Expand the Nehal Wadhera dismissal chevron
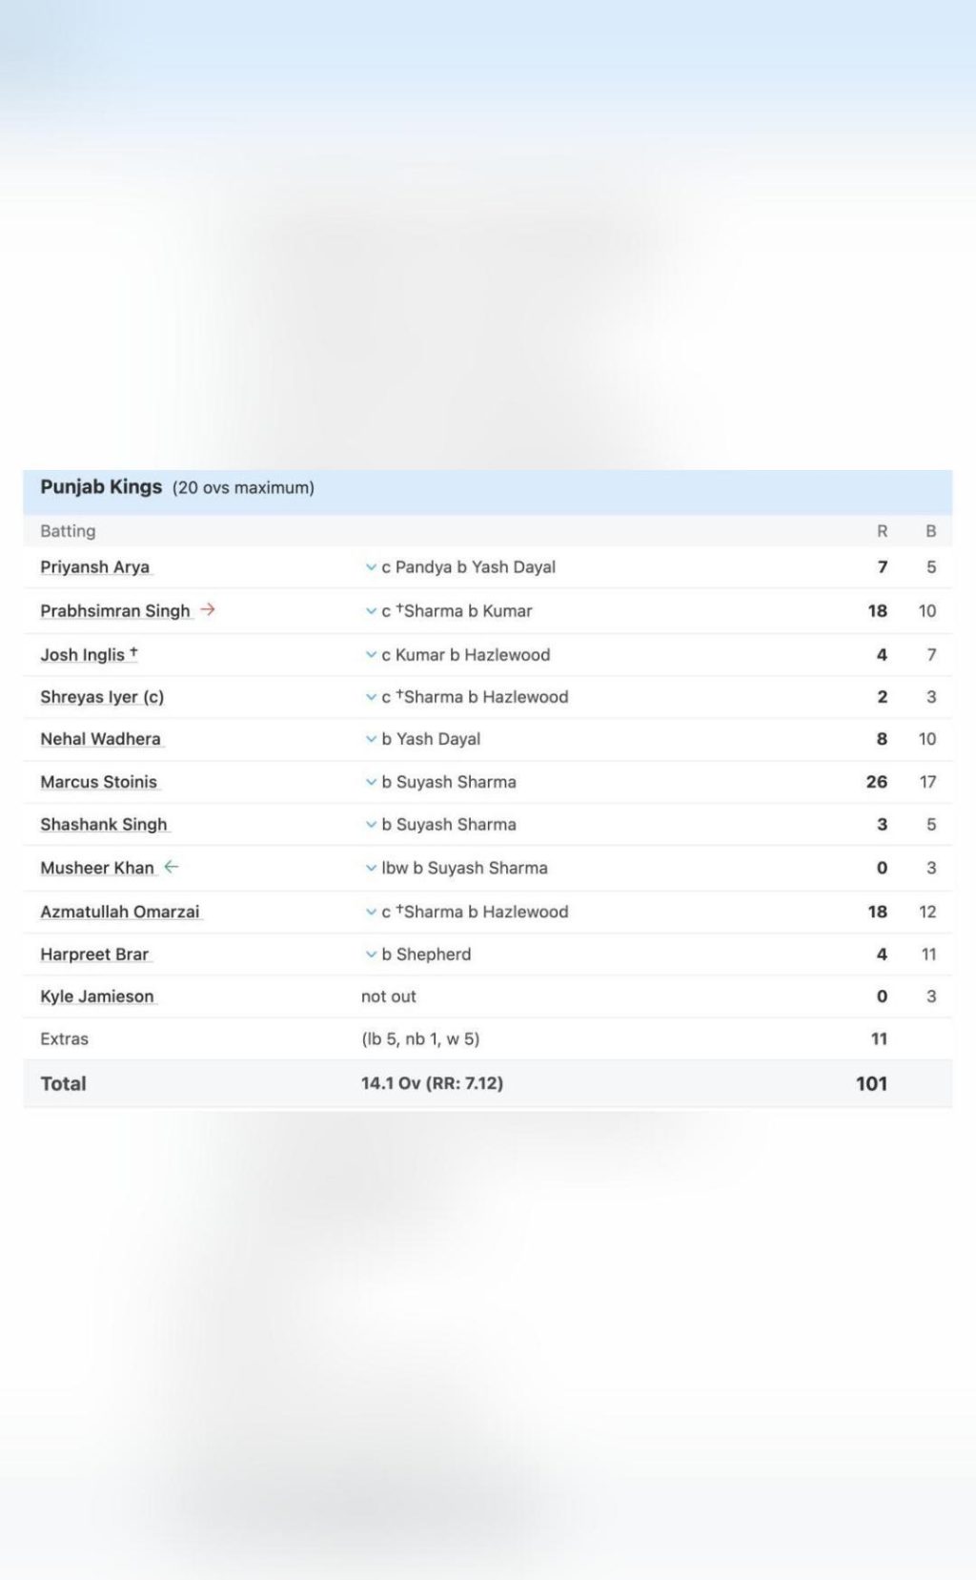The width and height of the screenshot is (976, 1580). (371, 739)
